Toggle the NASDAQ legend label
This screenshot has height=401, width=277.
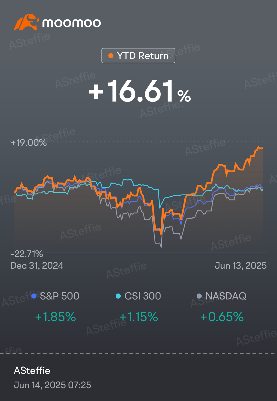click(226, 296)
